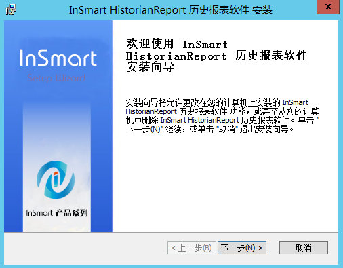Click the description paragraph starting '安装向导将允许'
The width and height of the screenshot is (343, 268).
222,116
